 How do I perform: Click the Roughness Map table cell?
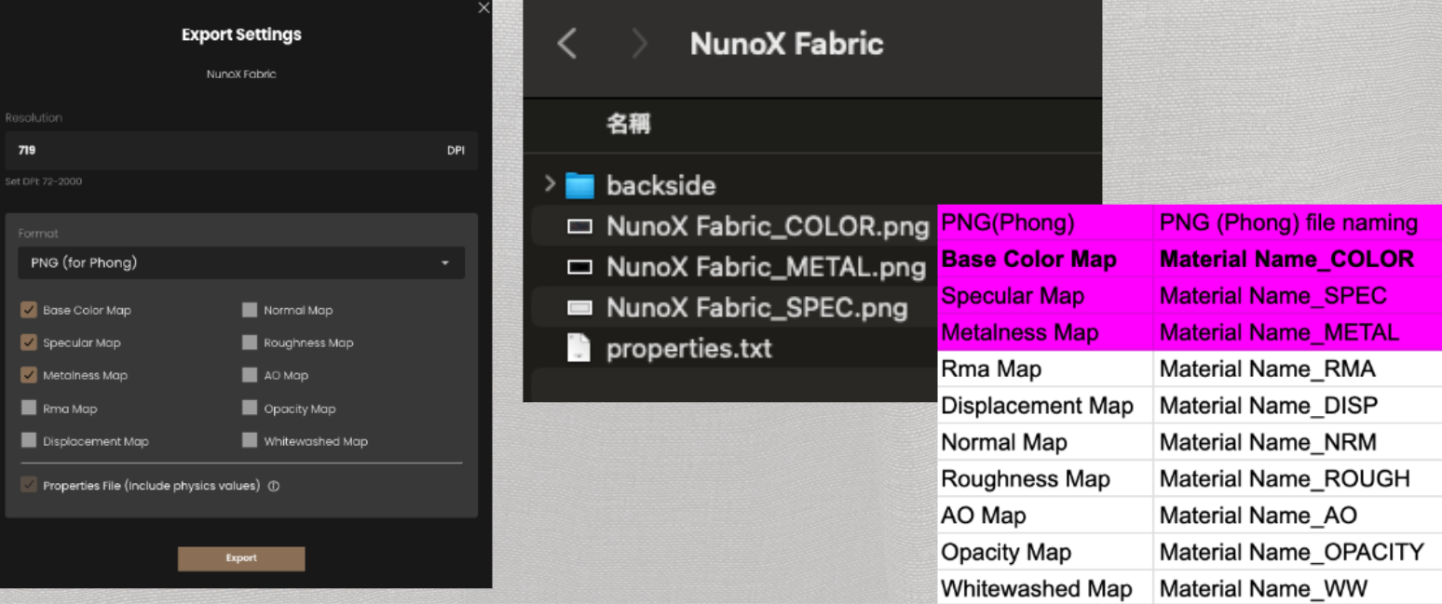point(1045,478)
